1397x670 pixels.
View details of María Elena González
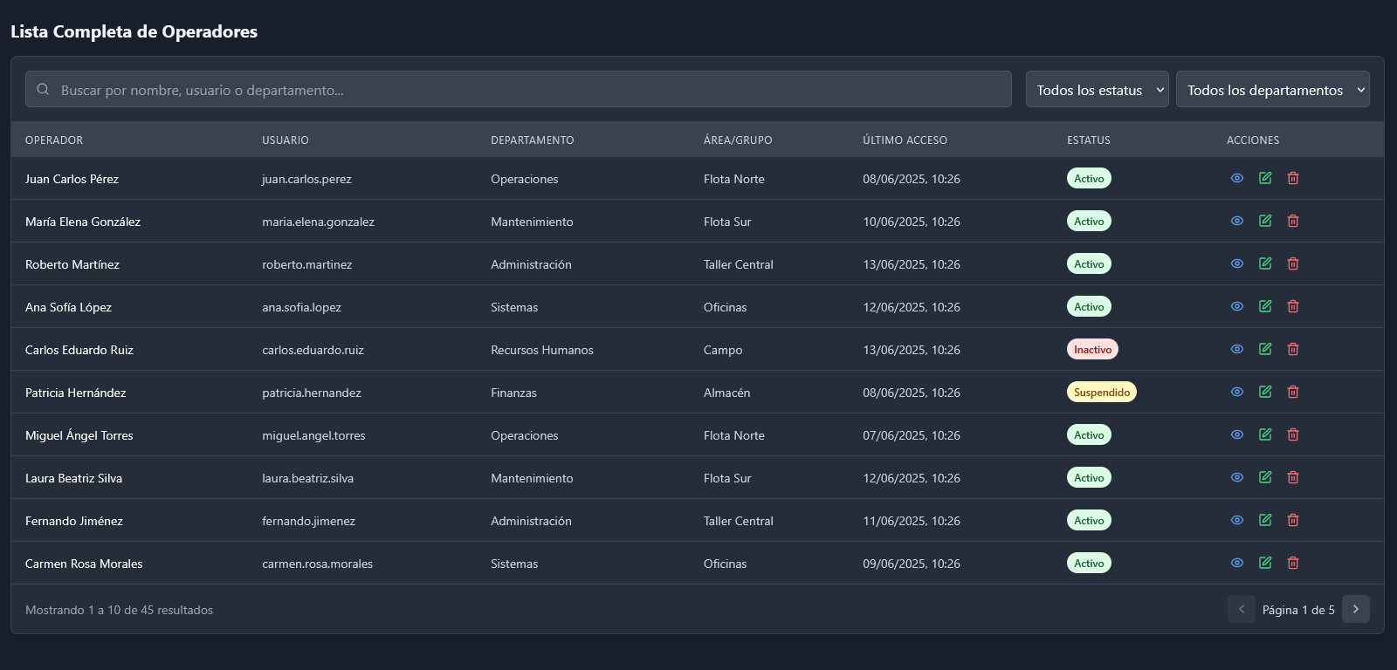tap(1237, 221)
